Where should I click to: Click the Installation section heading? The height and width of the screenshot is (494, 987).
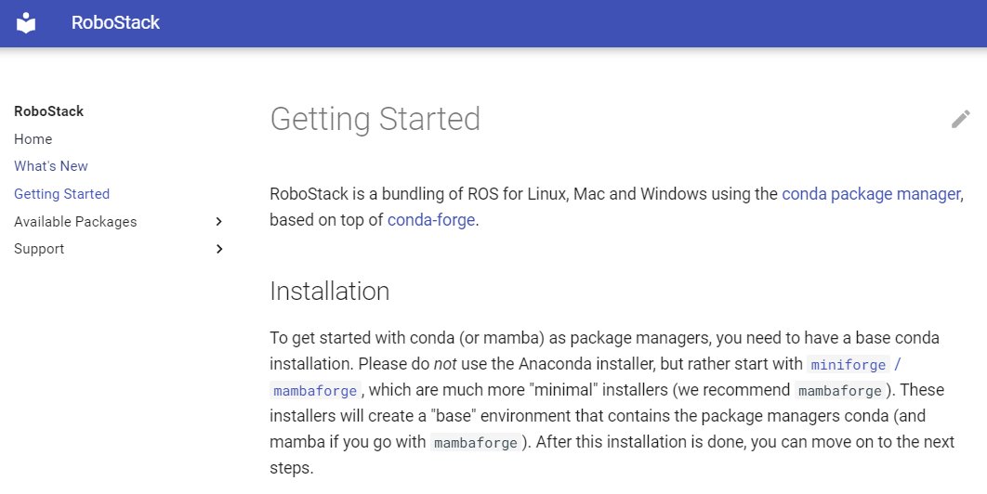(330, 292)
